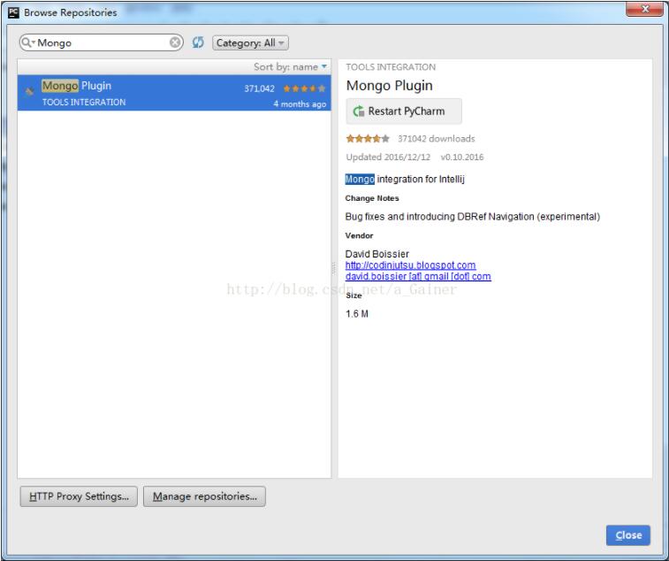Image resolution: width=669 pixels, height=561 pixels.
Task: Open the codinjutsu.blogspot.com vendor link
Action: click(x=410, y=265)
